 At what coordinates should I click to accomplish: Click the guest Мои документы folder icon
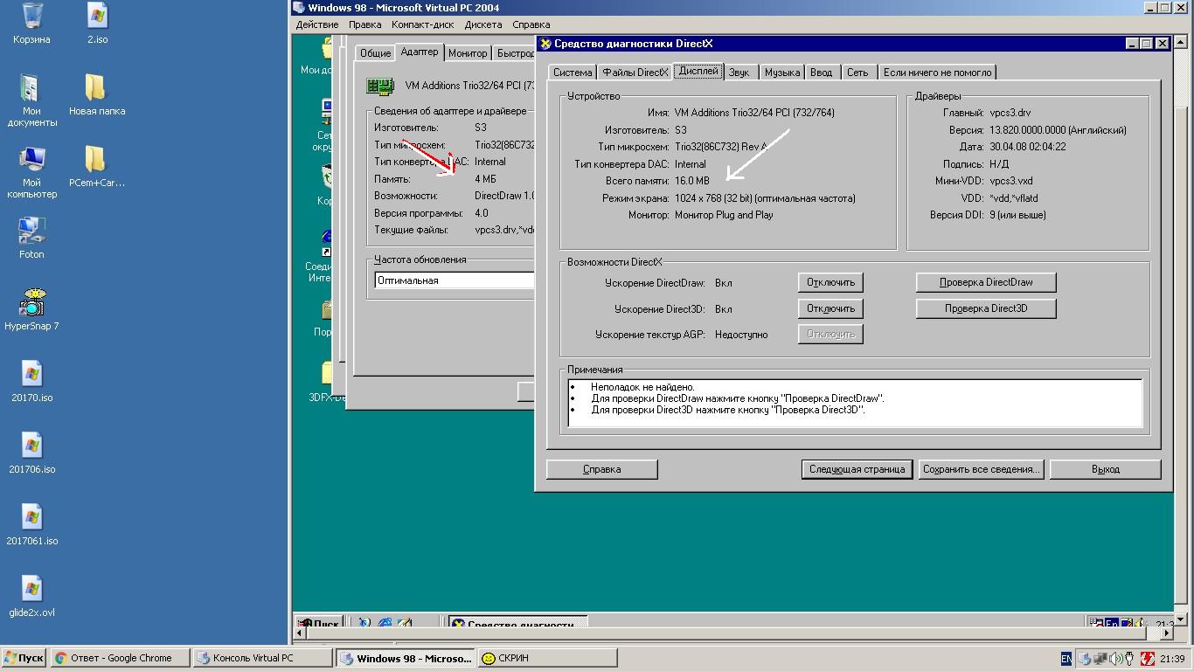coord(329,49)
